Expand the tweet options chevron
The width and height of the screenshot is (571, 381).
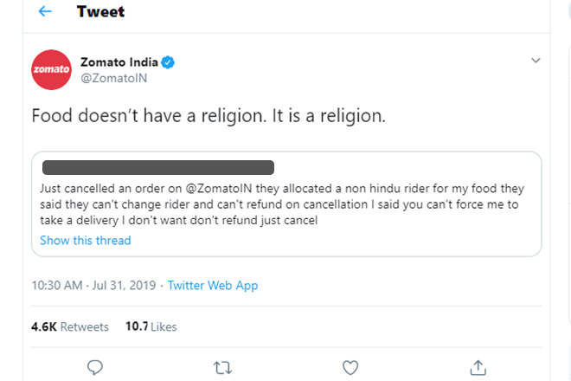536,61
